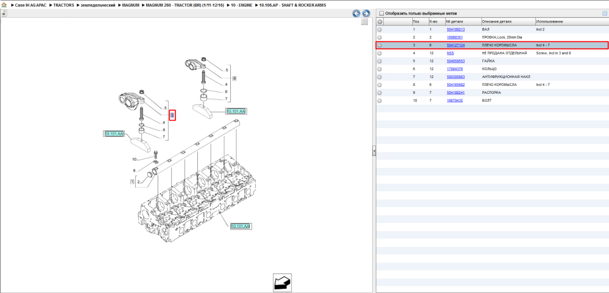This screenshot has height=293, width=609.
Task: Select the 'Incl 2' usage cell
Action: click(x=540, y=29)
